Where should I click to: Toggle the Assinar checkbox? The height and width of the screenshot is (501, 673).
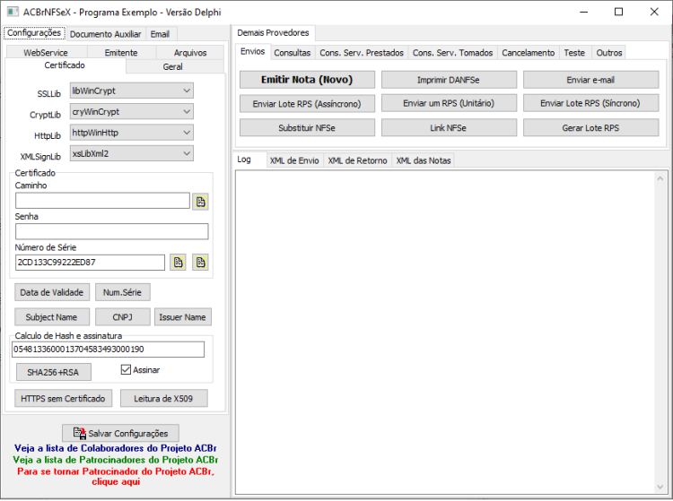click(126, 369)
